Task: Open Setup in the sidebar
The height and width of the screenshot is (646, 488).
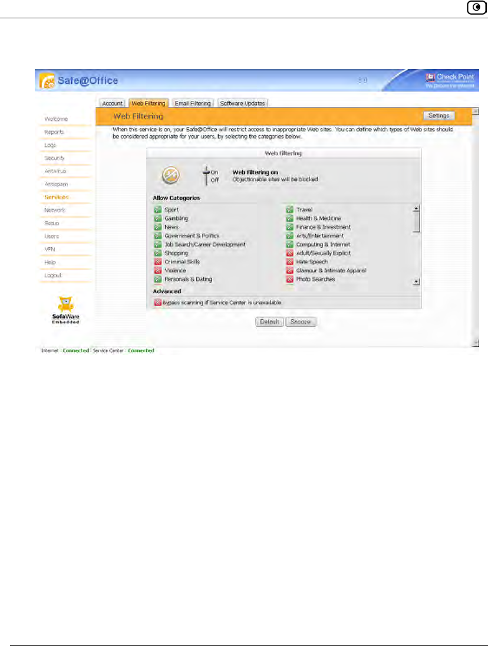Action: tap(52, 224)
